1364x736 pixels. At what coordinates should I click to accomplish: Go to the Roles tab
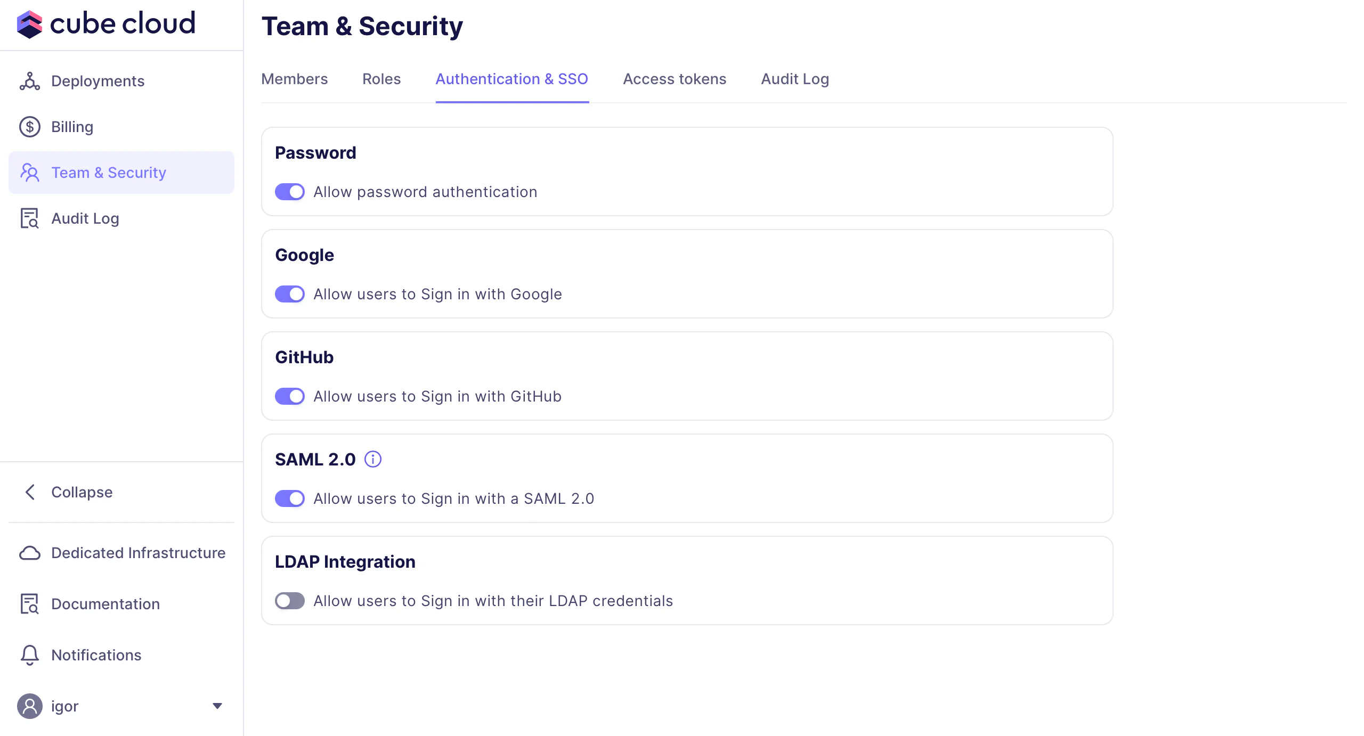pyautogui.click(x=381, y=79)
